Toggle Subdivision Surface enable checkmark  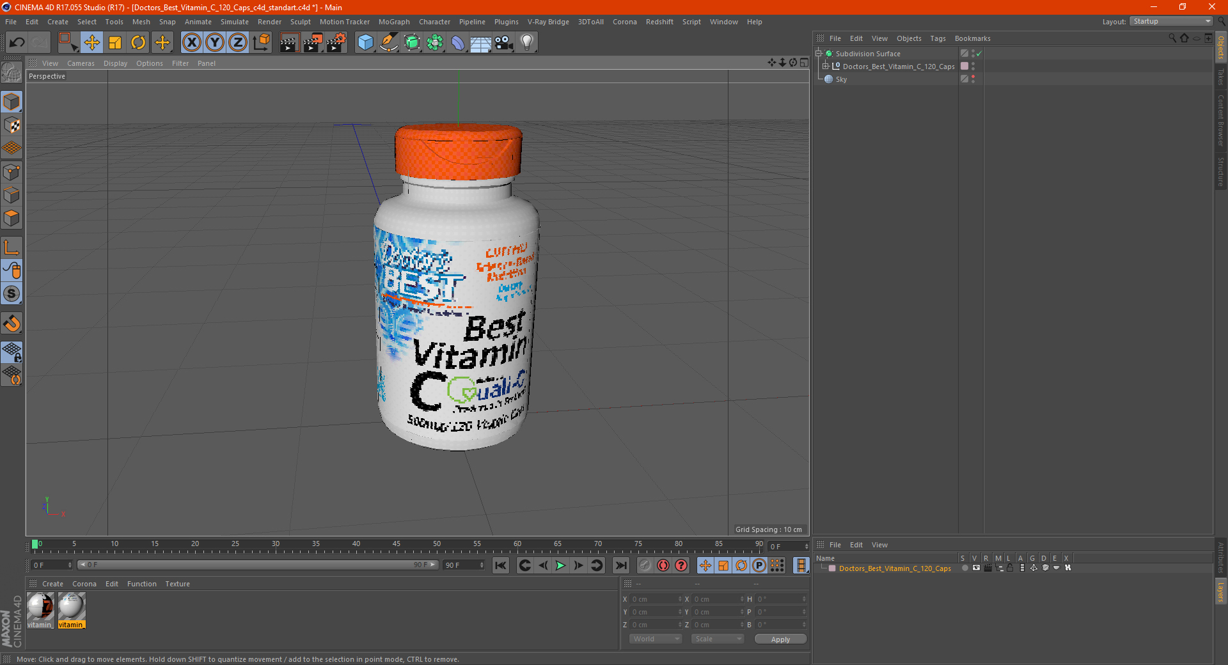click(x=979, y=54)
